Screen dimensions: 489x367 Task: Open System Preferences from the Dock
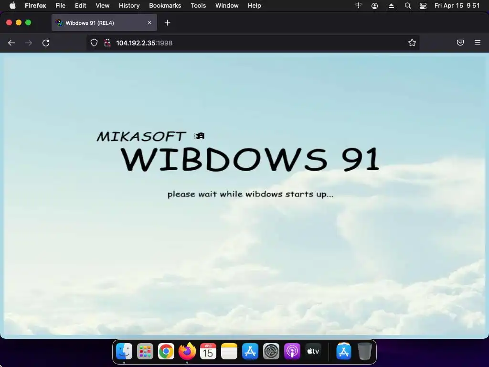(271, 351)
